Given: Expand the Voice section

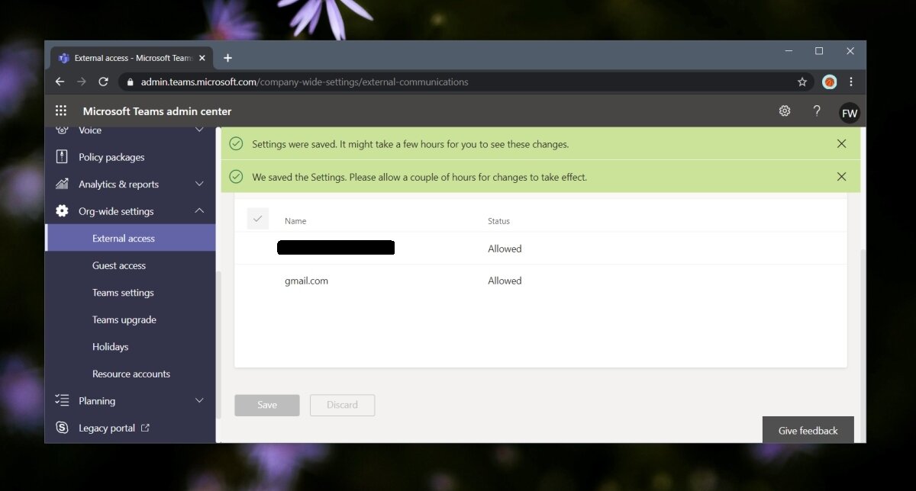Looking at the screenshot, I should 199,130.
